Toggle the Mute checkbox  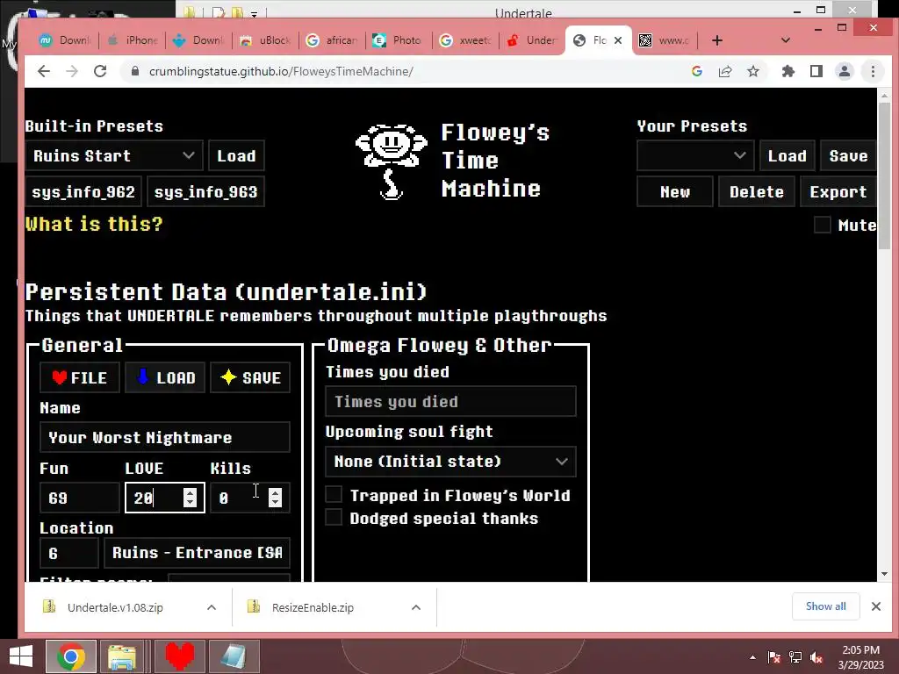822,225
